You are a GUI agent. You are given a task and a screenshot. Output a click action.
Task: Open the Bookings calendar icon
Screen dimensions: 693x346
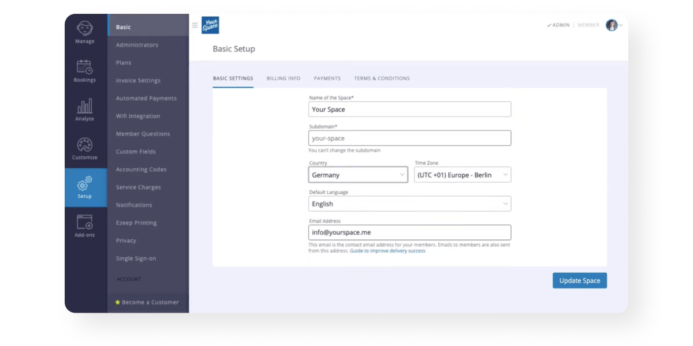(85, 67)
